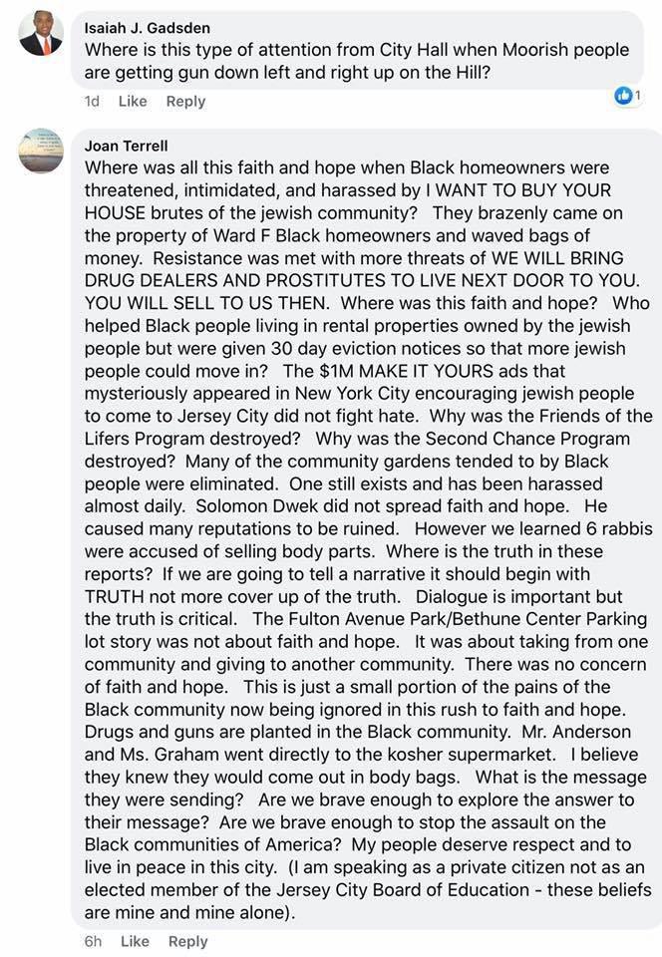The width and height of the screenshot is (662, 957).
Task: Click the blue thumbs-up reaction icon
Action: tap(624, 96)
